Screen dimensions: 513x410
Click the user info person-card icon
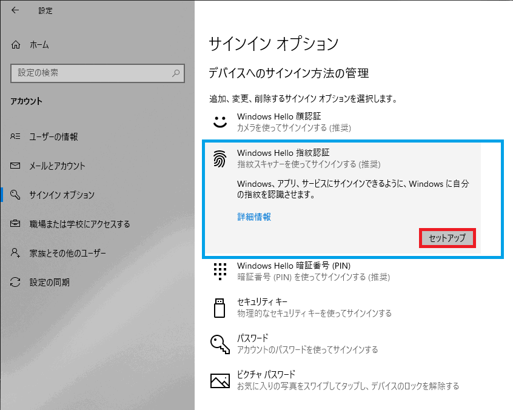(x=15, y=136)
